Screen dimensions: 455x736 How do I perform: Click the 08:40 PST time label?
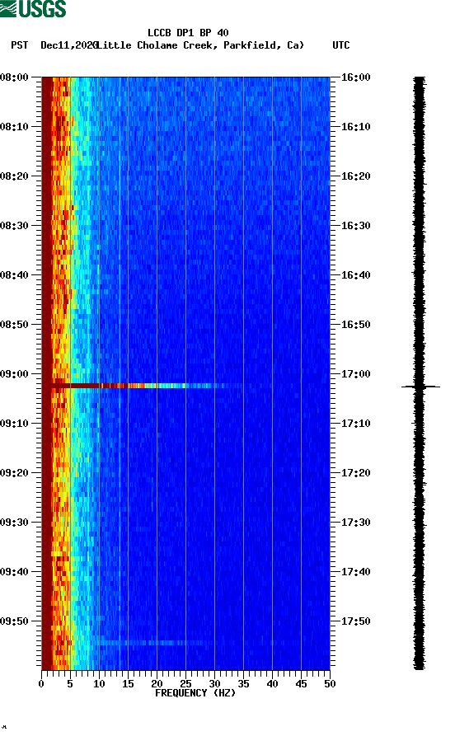pyautogui.click(x=15, y=275)
